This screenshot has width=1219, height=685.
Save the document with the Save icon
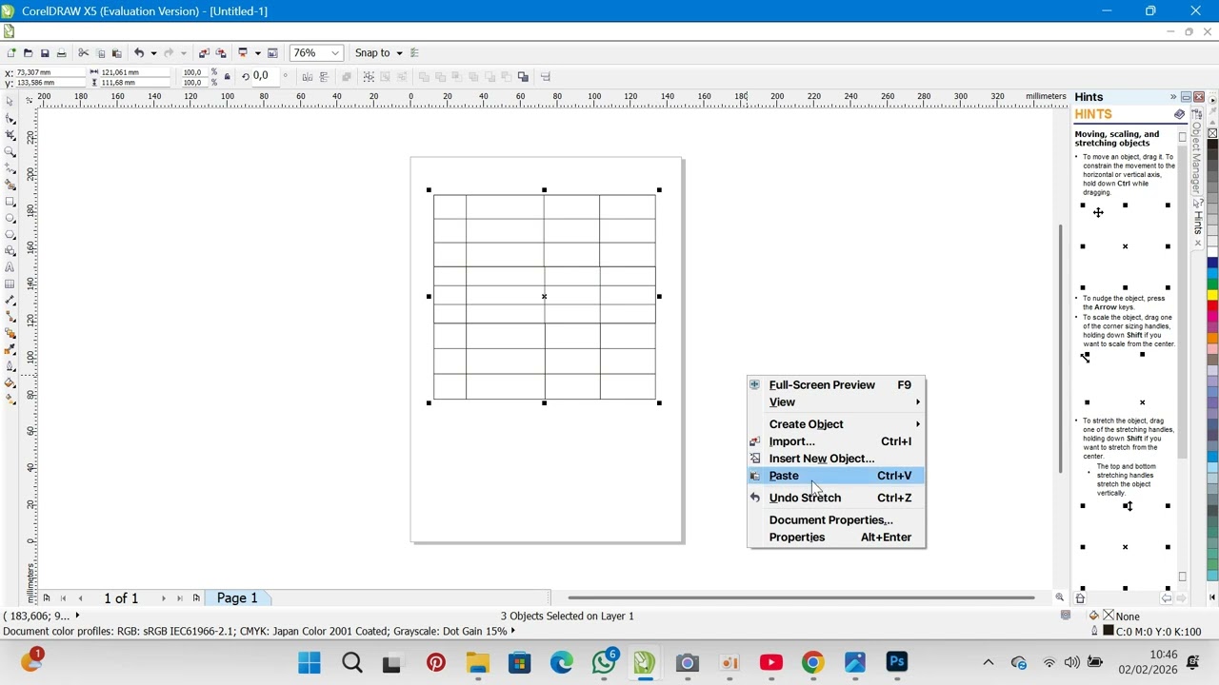45,53
